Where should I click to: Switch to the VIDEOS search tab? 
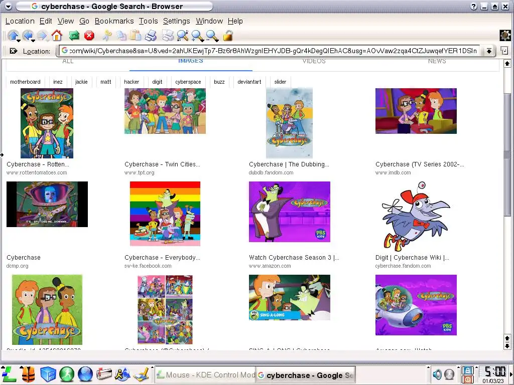tap(314, 62)
